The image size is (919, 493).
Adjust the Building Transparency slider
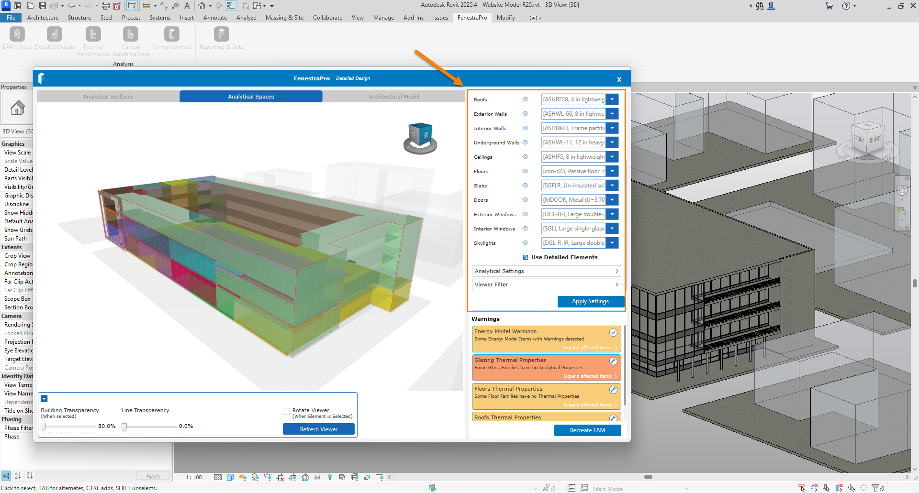(x=44, y=427)
